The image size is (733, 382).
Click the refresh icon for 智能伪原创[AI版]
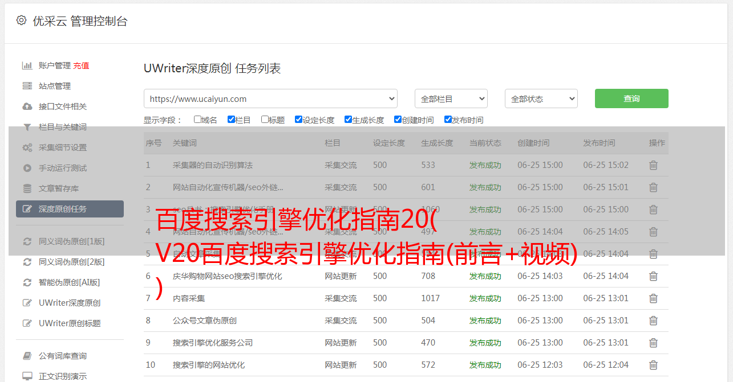click(x=27, y=282)
